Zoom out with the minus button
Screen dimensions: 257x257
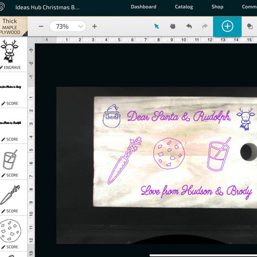(x=41, y=26)
